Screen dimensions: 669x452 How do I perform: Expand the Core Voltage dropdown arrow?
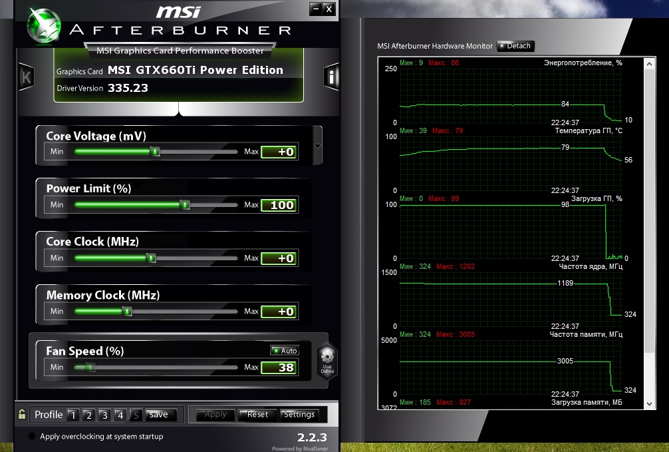(317, 146)
